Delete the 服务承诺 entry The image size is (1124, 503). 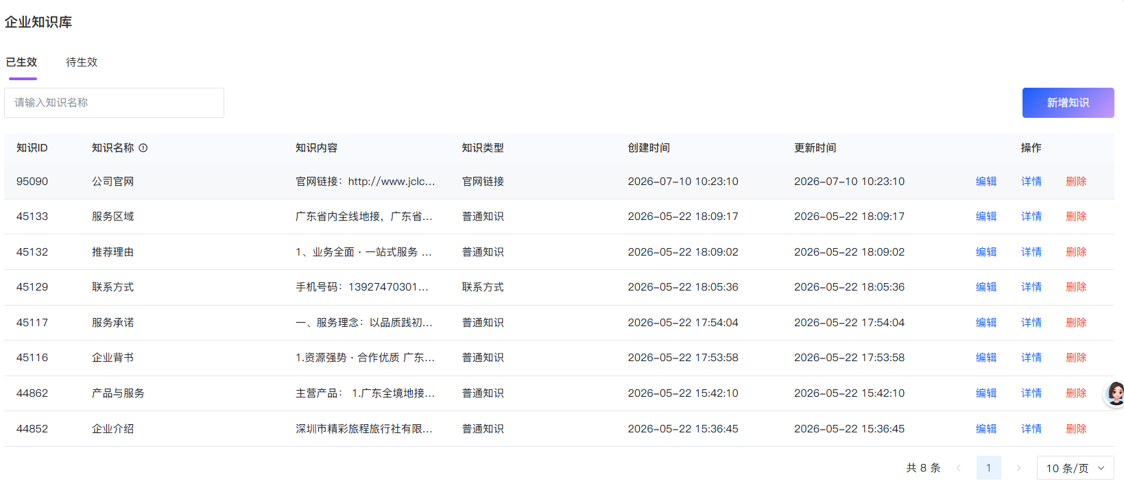click(x=1076, y=323)
